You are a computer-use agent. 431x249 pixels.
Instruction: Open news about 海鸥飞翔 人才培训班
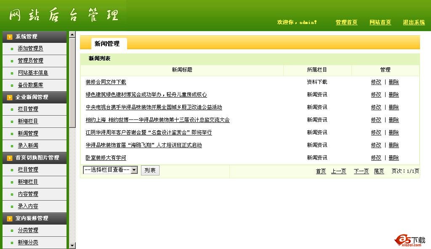click(144, 145)
